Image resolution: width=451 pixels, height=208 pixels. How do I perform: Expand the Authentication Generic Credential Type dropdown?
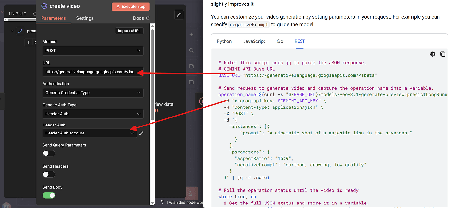coord(93,93)
